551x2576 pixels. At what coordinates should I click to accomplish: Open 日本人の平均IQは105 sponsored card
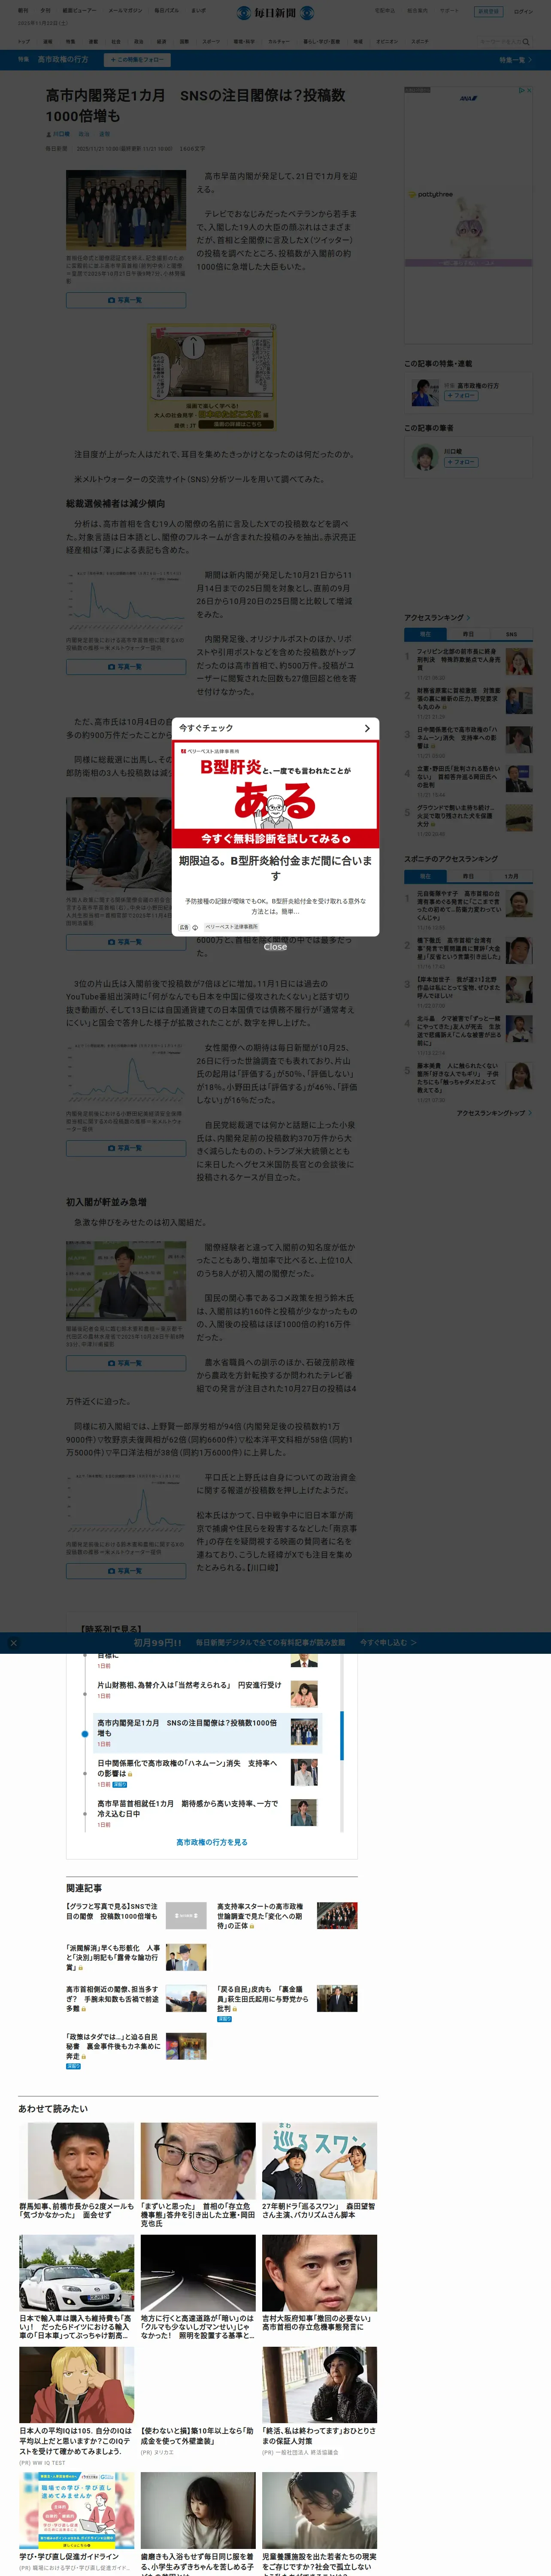[76, 2407]
